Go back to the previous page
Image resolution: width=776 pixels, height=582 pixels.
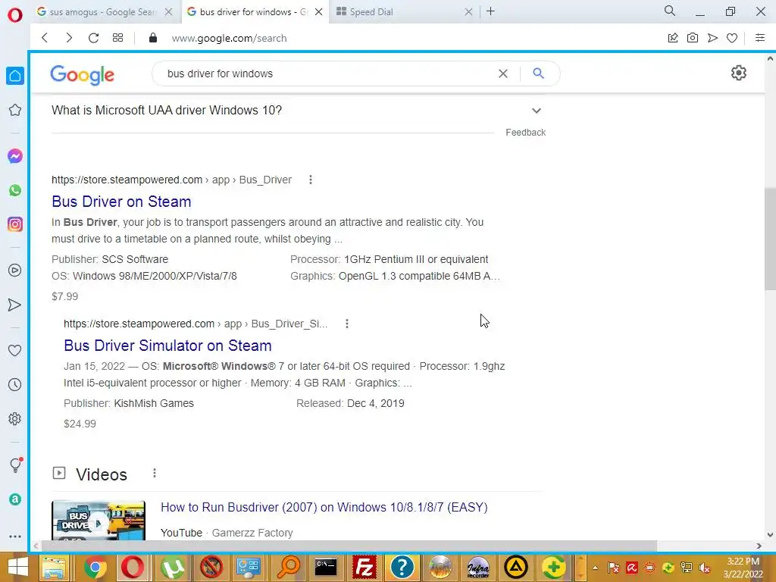tap(45, 38)
